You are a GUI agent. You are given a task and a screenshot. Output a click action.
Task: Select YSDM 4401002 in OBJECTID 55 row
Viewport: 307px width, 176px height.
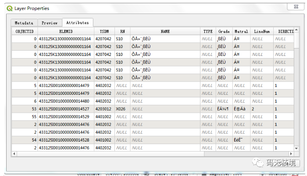click(104, 117)
